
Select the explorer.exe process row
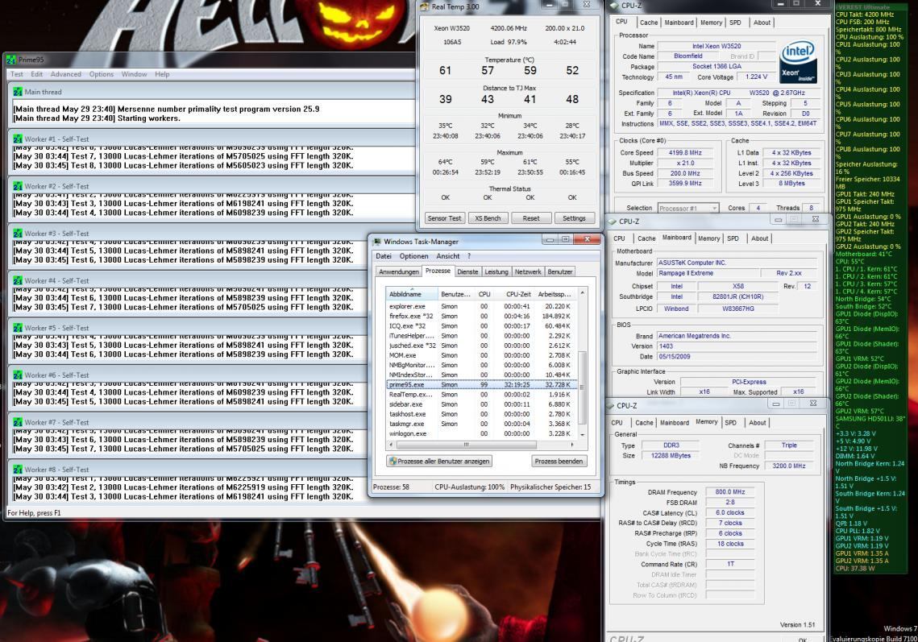[482, 307]
